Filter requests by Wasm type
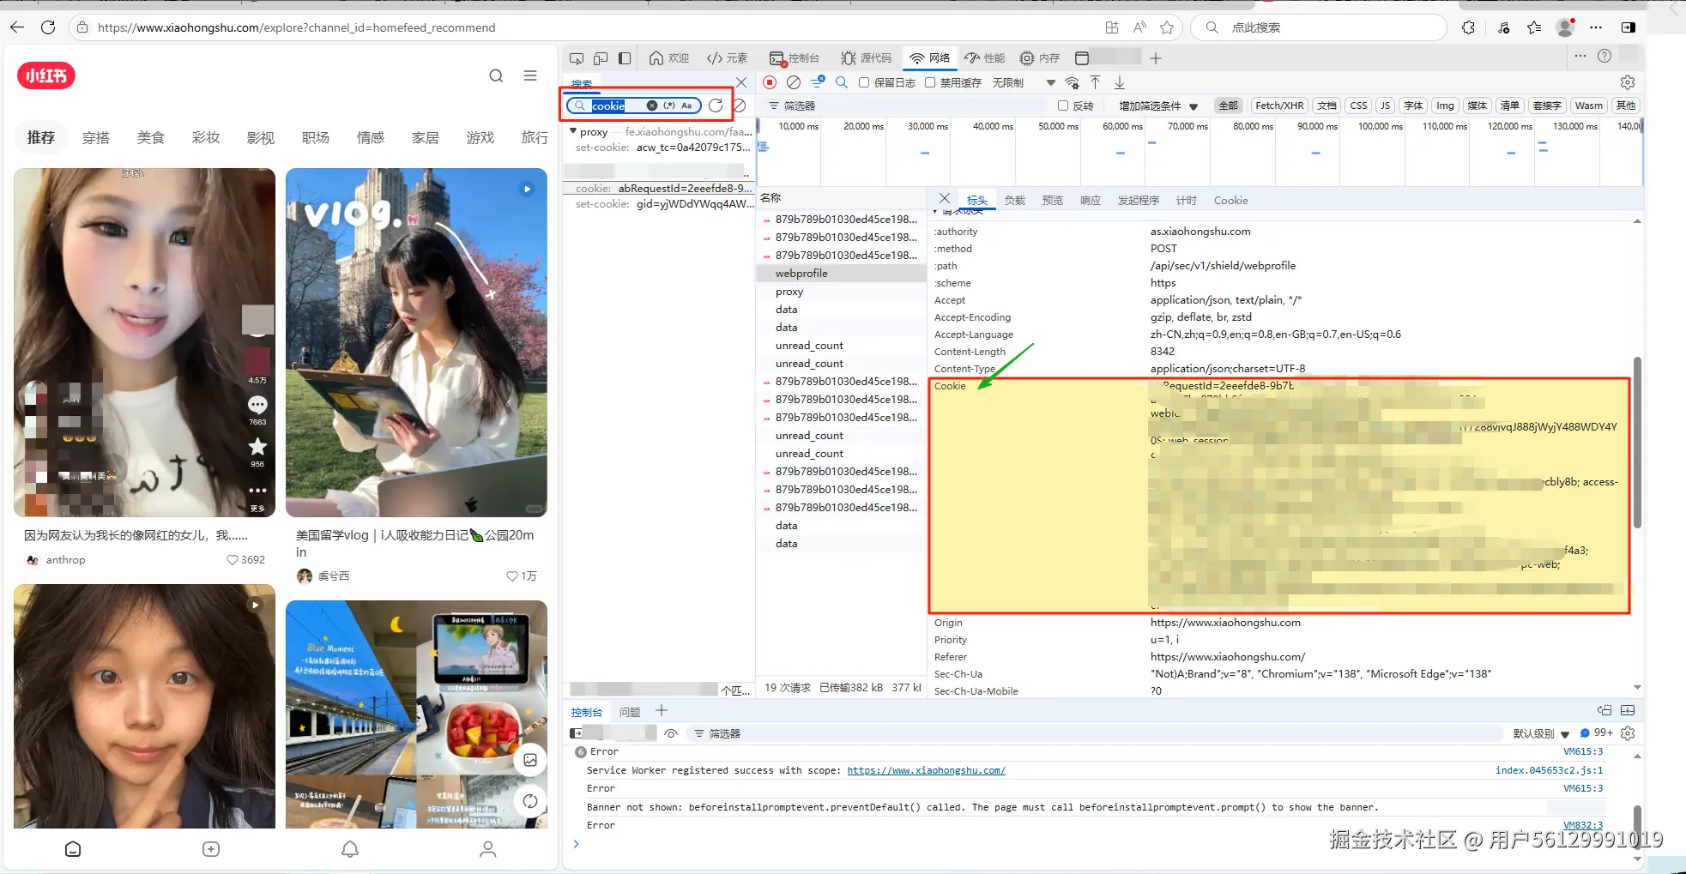Image resolution: width=1686 pixels, height=874 pixels. point(1588,105)
